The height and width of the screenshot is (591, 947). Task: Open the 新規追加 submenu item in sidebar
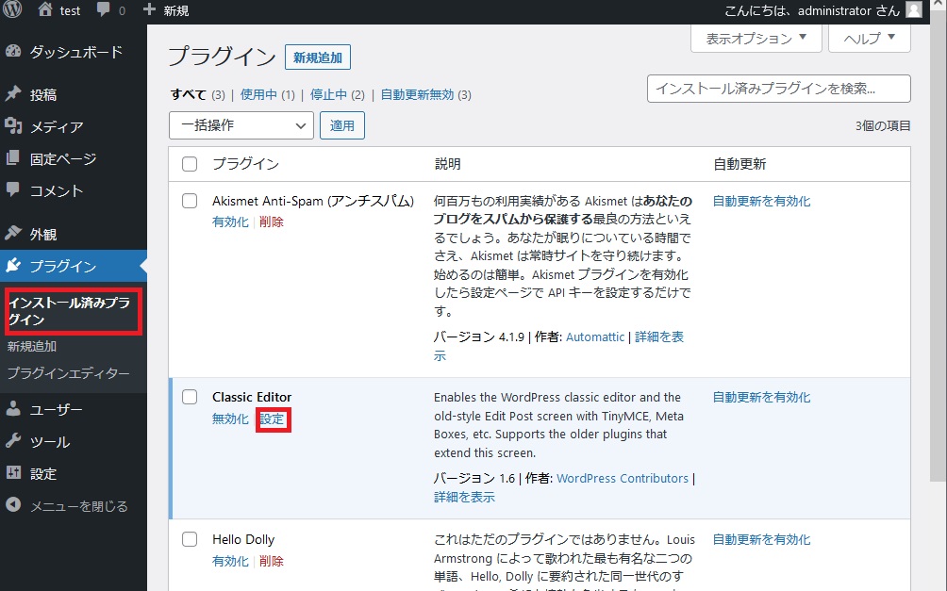tap(32, 347)
